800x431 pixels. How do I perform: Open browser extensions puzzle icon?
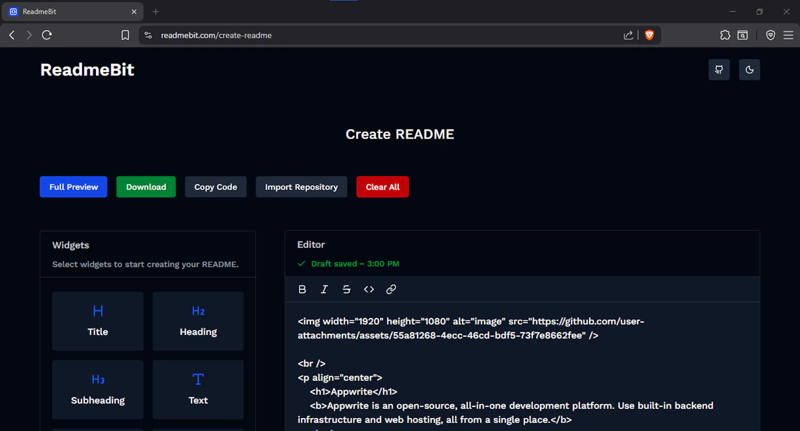click(x=725, y=35)
